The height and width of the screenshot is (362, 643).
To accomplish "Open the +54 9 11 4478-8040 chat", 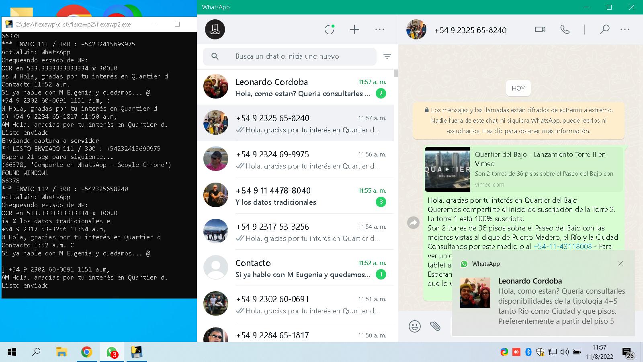I will click(295, 195).
